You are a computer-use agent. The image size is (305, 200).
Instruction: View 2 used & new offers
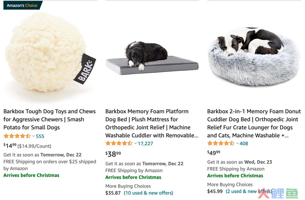pos(249,191)
